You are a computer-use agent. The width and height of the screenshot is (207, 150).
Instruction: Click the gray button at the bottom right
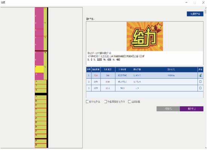point(168,109)
